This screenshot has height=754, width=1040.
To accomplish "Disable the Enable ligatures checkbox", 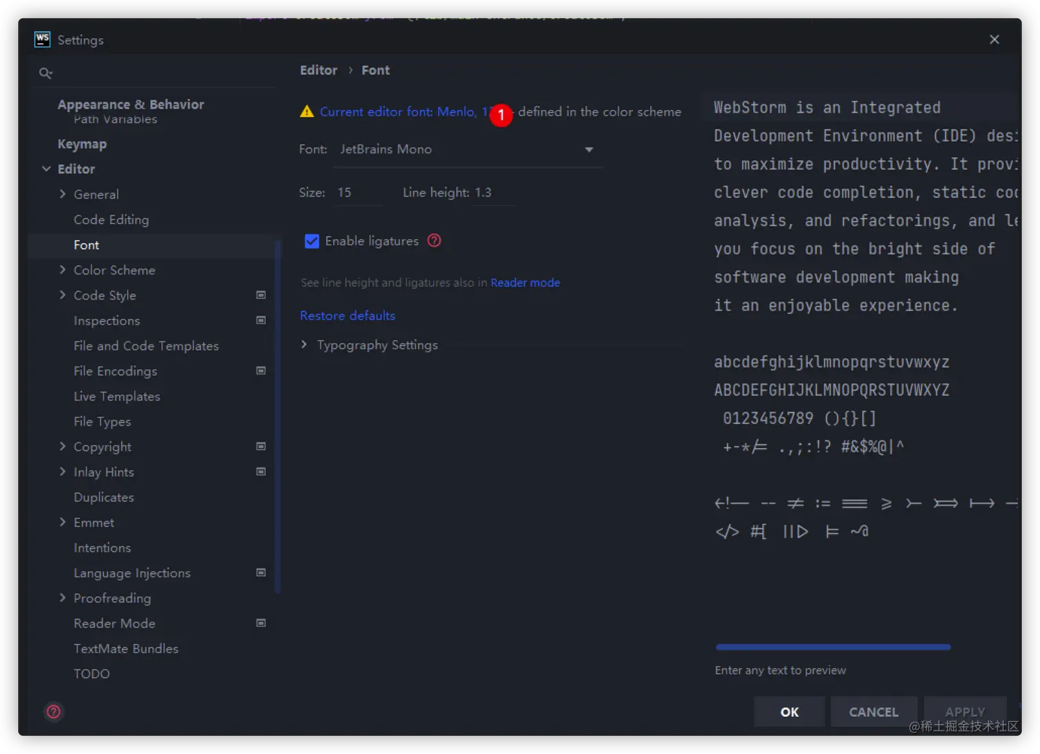I will click(312, 241).
